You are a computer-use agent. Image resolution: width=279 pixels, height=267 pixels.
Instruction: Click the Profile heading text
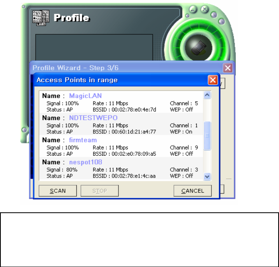[72, 18]
